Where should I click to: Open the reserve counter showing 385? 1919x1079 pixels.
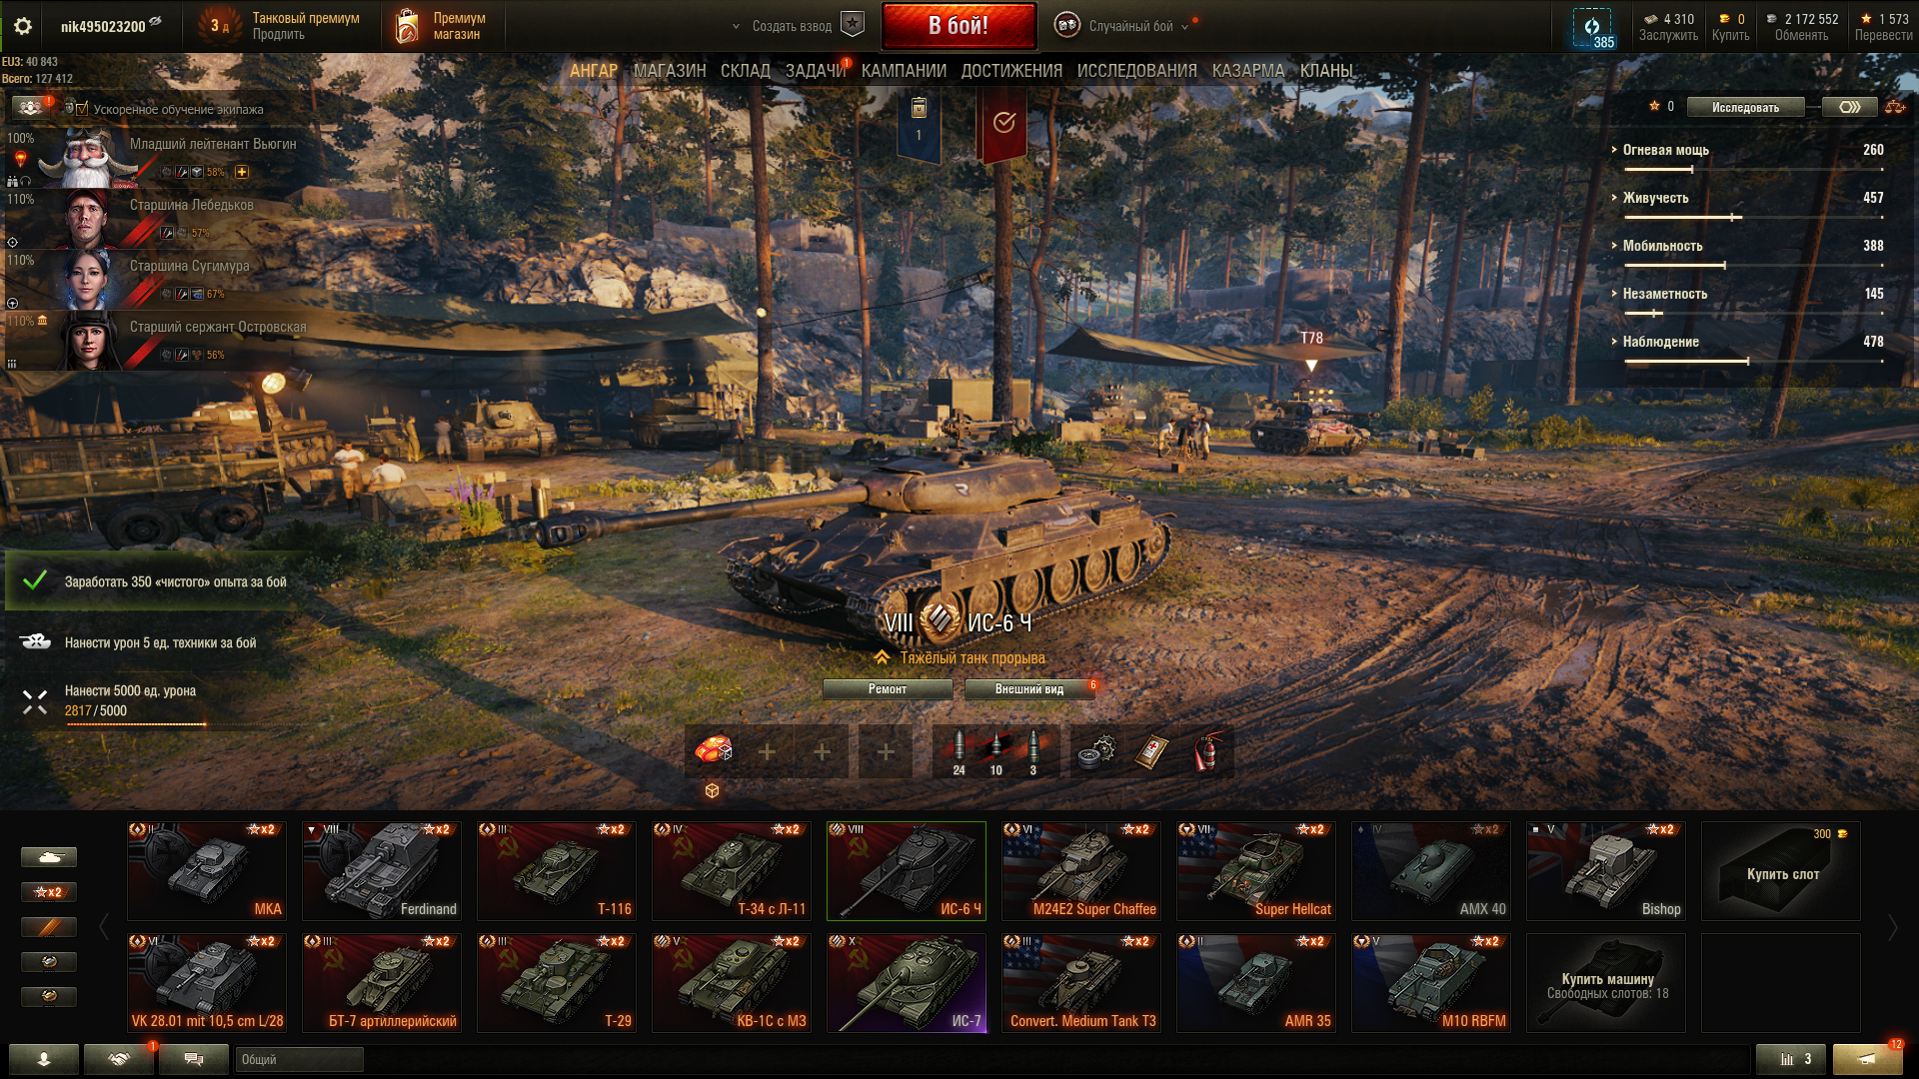(1593, 28)
